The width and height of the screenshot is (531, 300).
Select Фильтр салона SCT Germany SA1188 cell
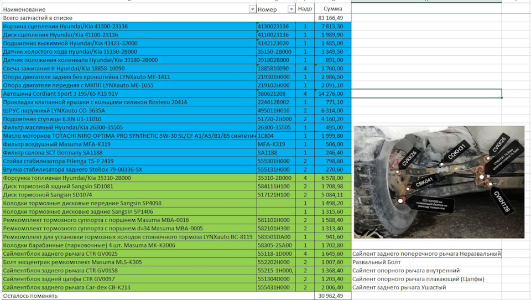(x=129, y=153)
